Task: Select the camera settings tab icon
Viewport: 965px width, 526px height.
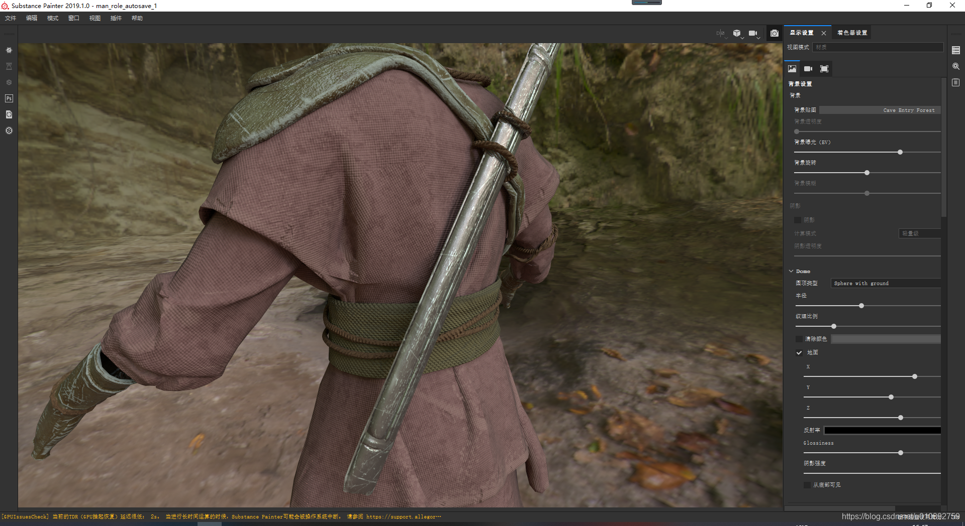Action: 808,69
